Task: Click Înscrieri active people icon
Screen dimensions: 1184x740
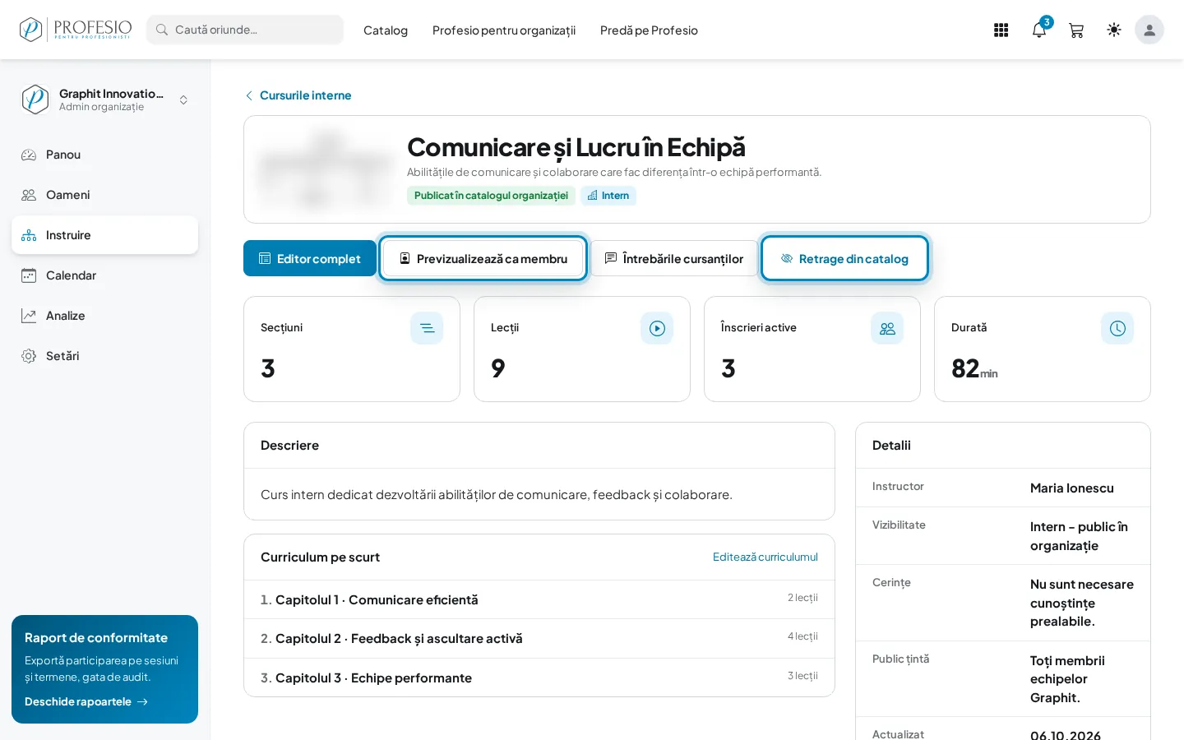Action: 887,328
